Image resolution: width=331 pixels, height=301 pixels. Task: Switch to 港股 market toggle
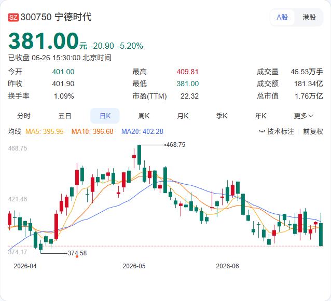coord(309,17)
